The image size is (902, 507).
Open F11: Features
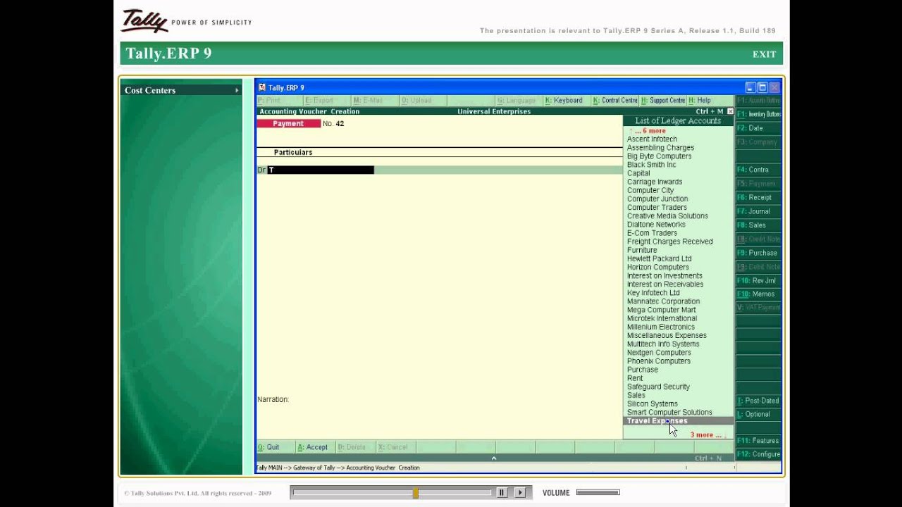(758, 441)
